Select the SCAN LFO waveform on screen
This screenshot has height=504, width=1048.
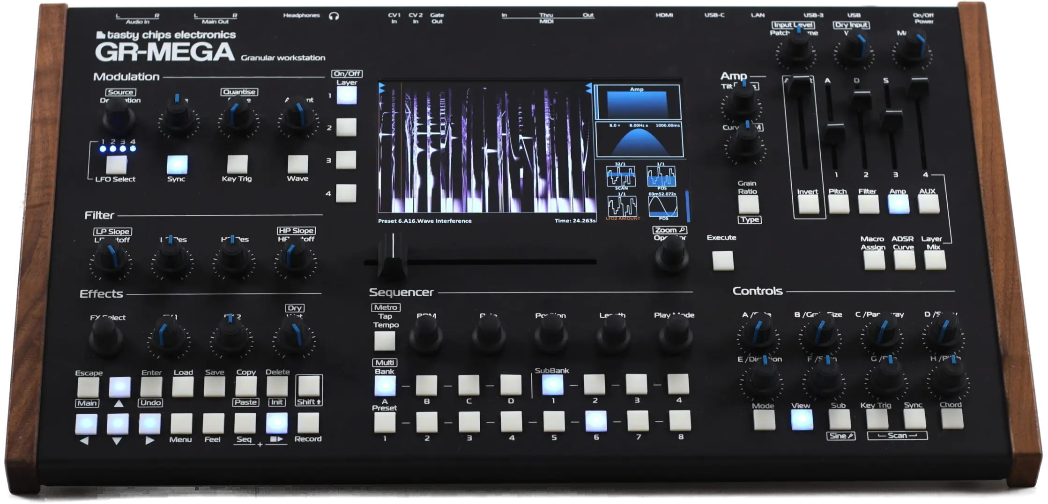point(621,176)
